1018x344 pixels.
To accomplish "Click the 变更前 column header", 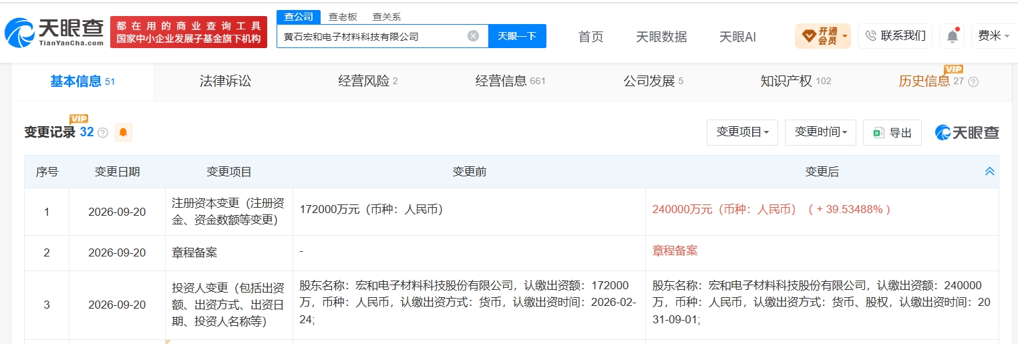I will 469,172.
